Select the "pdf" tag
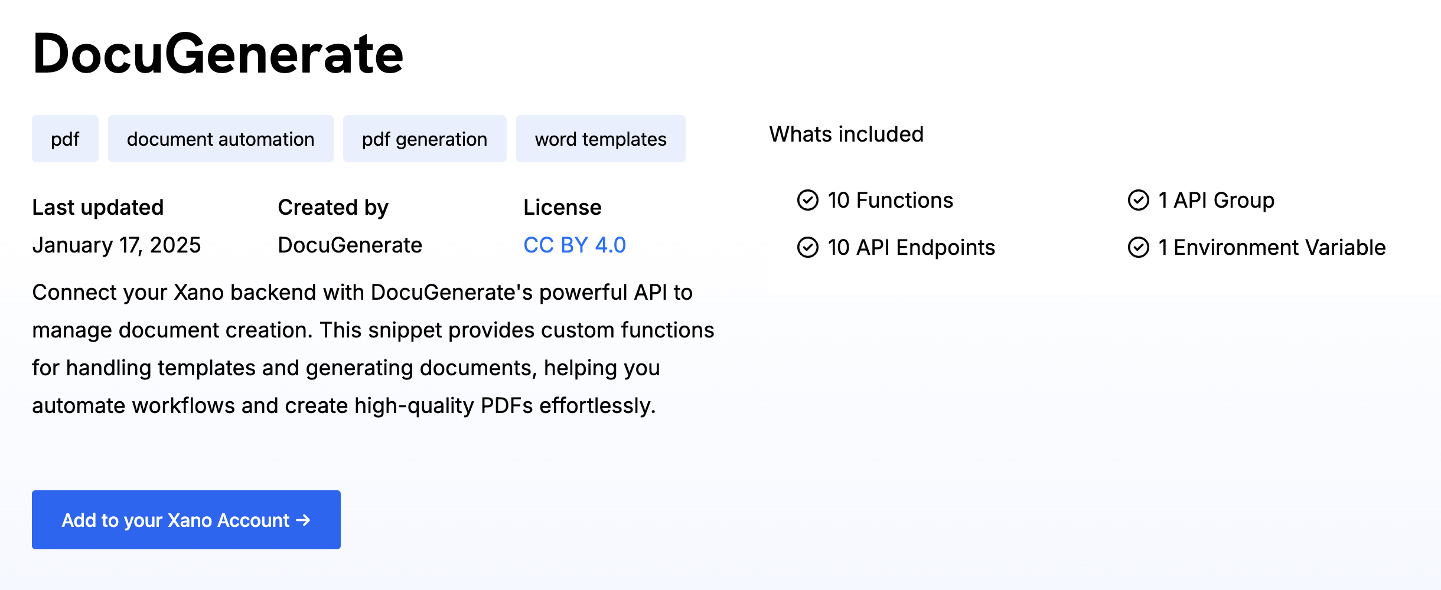 (65, 139)
